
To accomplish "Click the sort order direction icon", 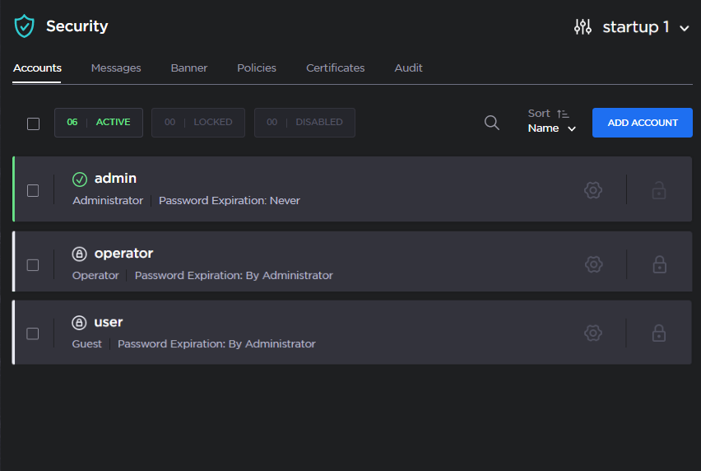I will [563, 114].
